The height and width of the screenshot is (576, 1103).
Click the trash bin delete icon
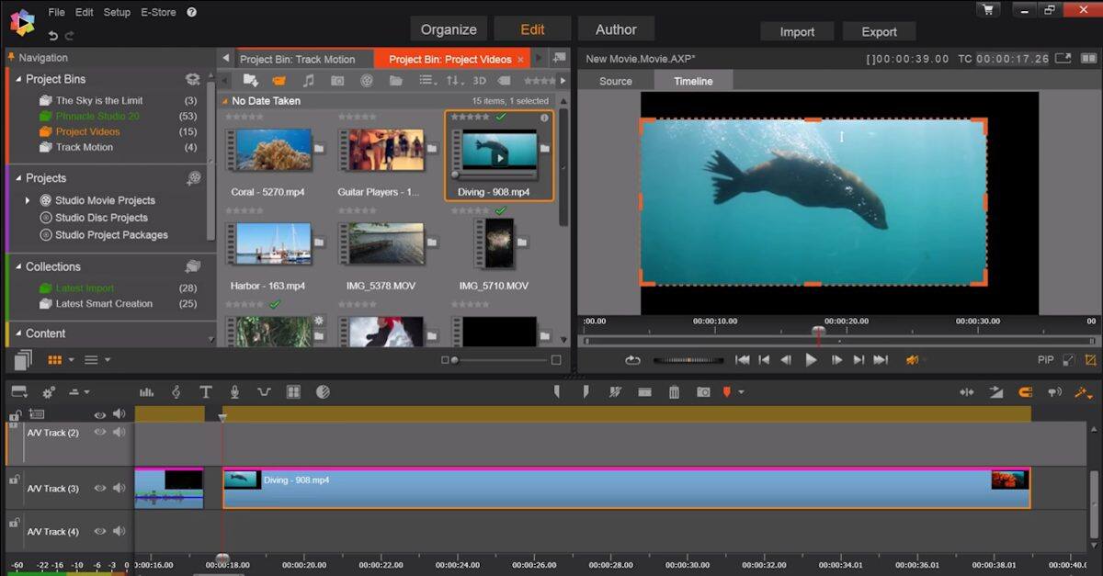676,391
